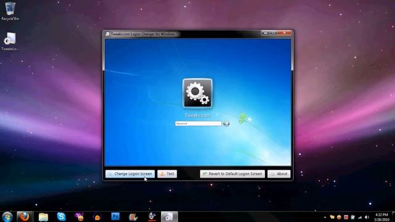Select the active Logon Changer taskbar button
The width and height of the screenshot is (395, 222).
pyautogui.click(x=169, y=216)
